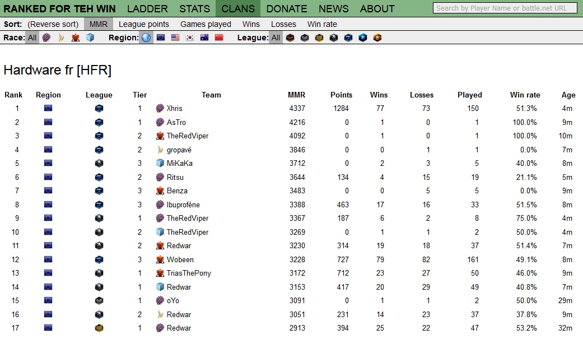Select the China flag region filter
The height and width of the screenshot is (353, 583).
(x=219, y=38)
